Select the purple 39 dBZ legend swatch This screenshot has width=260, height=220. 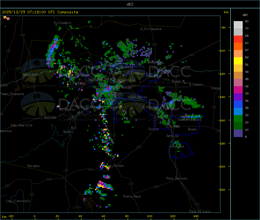pos(238,97)
